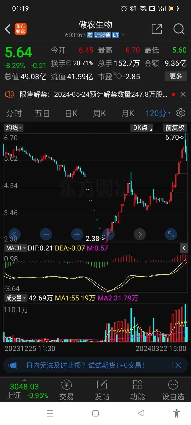The image size is (191, 425).
Task: Jump chart back with double-left arrow
Action: pyautogui.click(x=14, y=234)
